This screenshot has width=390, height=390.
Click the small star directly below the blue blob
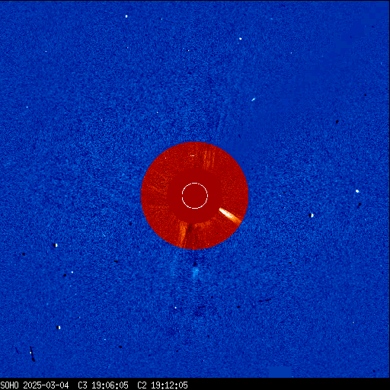pyautogui.click(x=175, y=308)
